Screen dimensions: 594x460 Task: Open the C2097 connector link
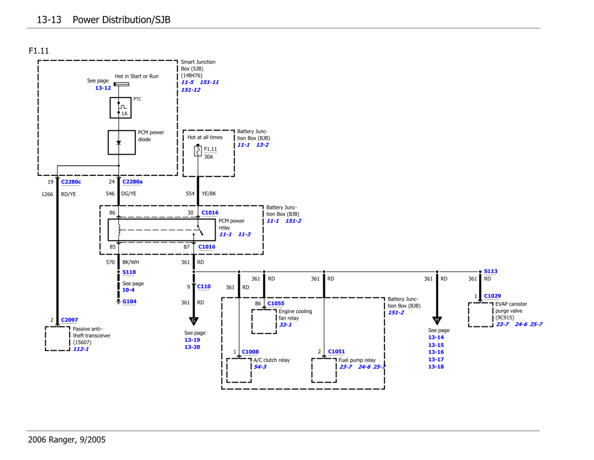coord(69,320)
